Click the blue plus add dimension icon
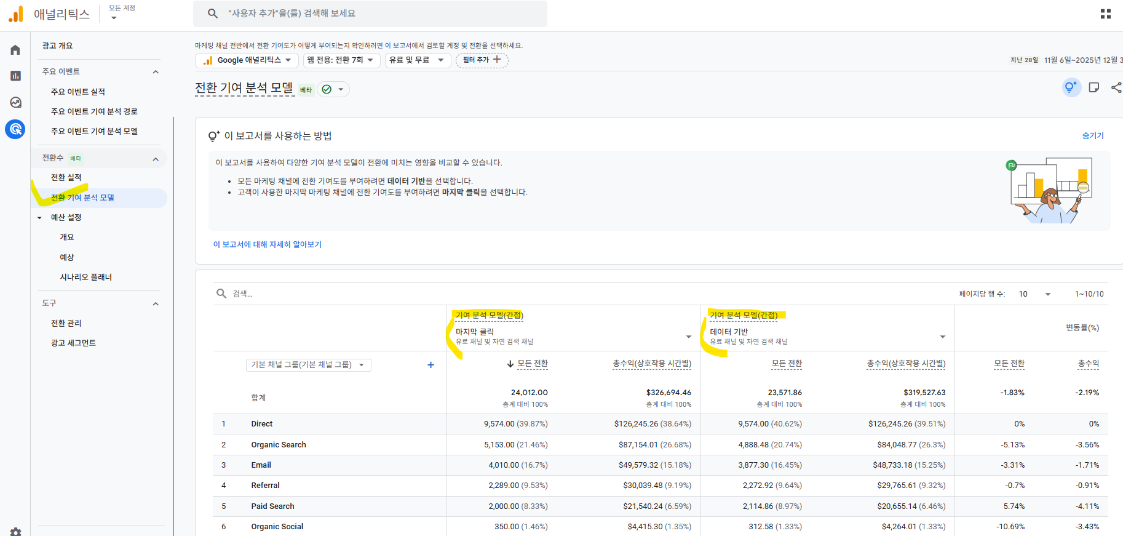This screenshot has height=536, width=1123. click(431, 365)
